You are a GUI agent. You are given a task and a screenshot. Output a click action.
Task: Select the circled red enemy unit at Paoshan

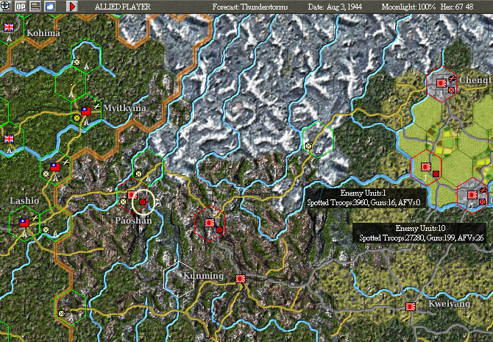pyautogui.click(x=143, y=202)
